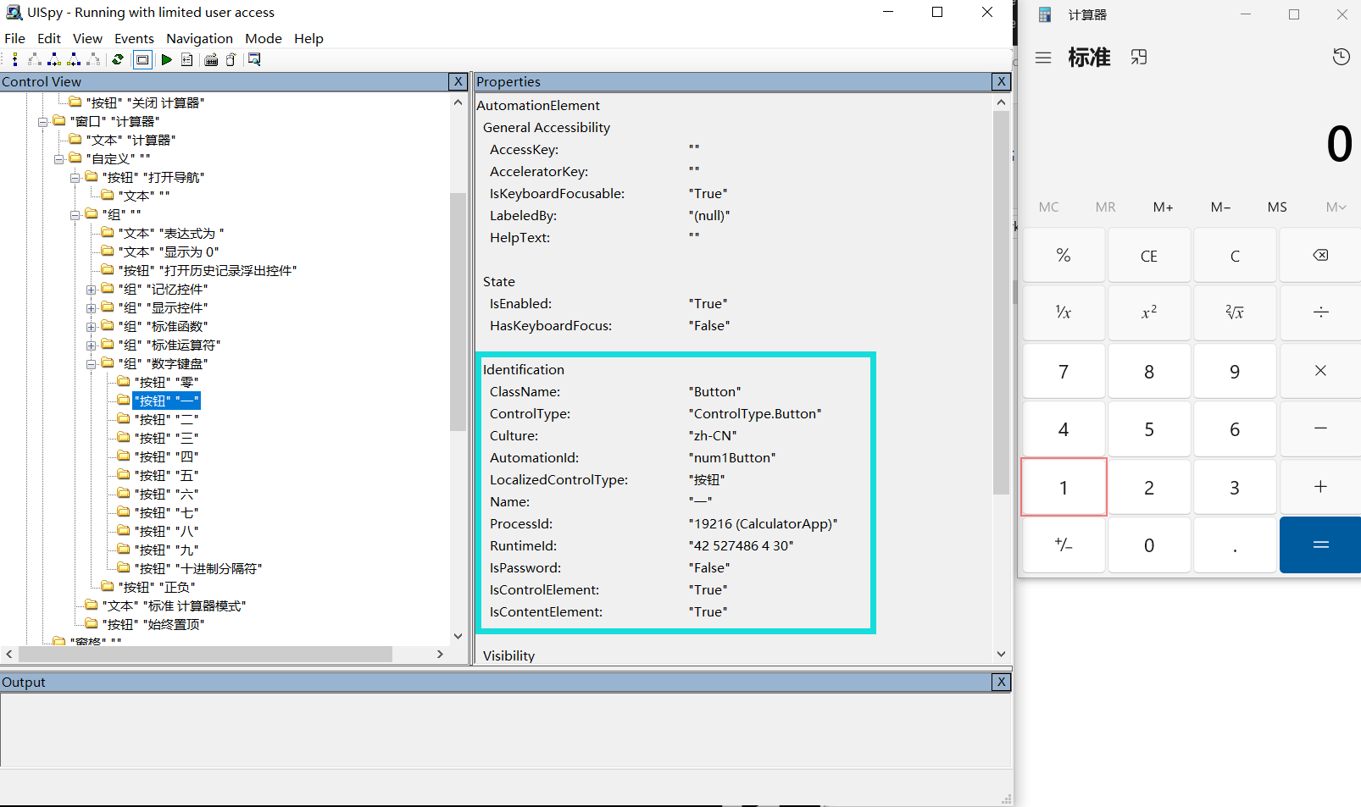Open the Navigation menu
Viewport: 1361px width, 807px height.
click(x=199, y=38)
